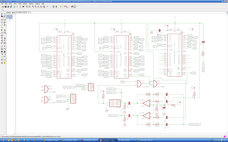Run the ERC check tool
This screenshot has width=228, height=142.
coord(2,63)
